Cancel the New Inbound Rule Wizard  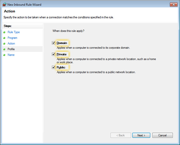[162, 135]
